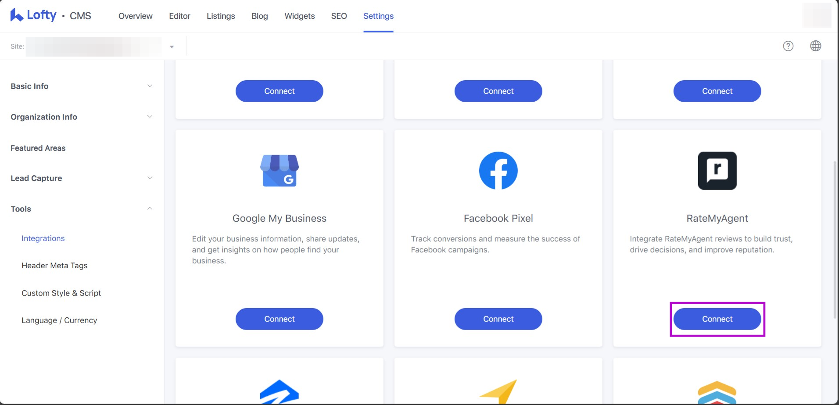Connect the RateMyAgent integration
The height and width of the screenshot is (405, 839).
coord(717,319)
